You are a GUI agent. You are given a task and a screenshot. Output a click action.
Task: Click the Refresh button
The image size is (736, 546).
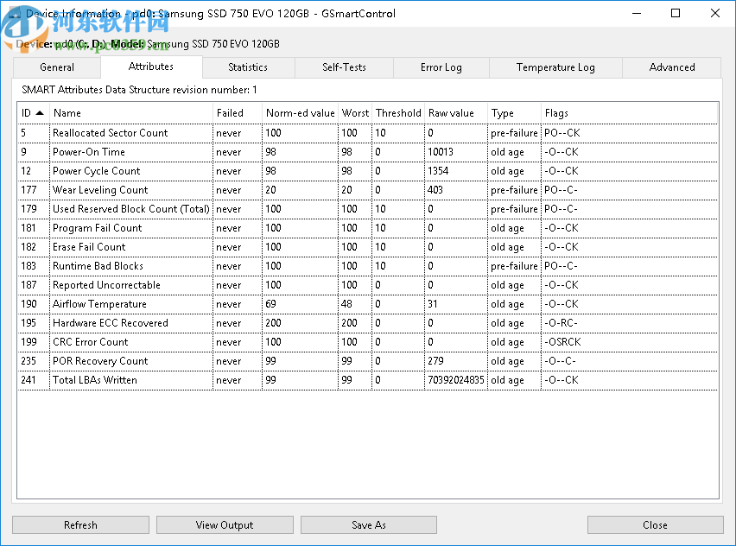[x=80, y=524]
